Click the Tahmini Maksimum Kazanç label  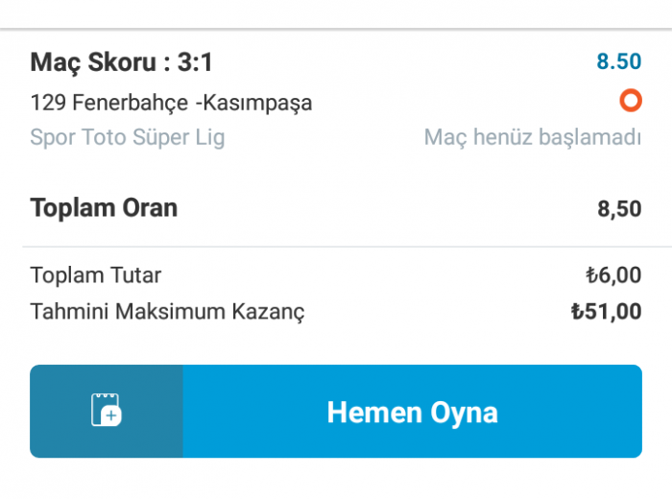coord(167,312)
